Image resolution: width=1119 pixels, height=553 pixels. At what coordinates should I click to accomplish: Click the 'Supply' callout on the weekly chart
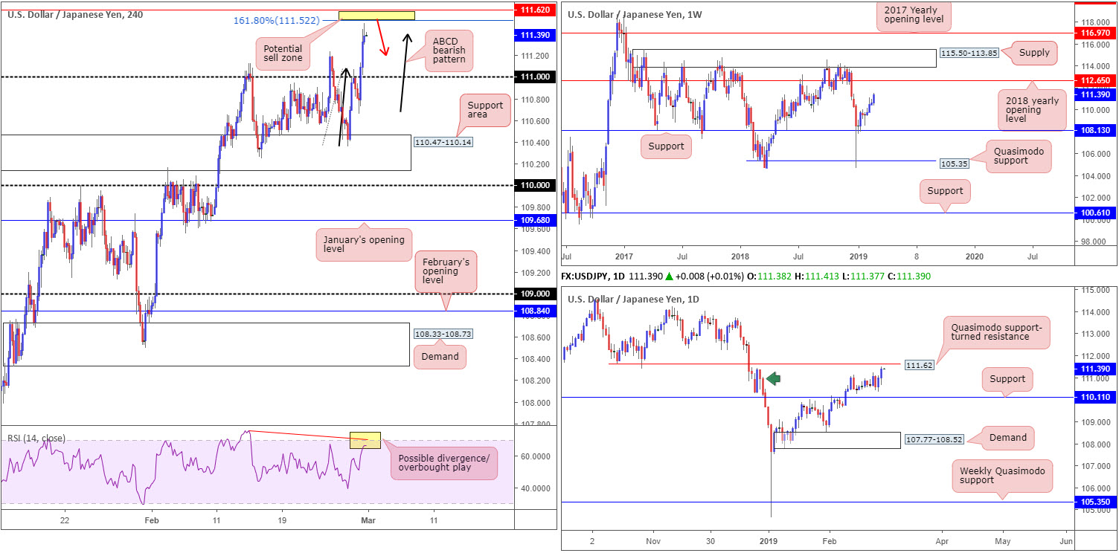(1035, 52)
